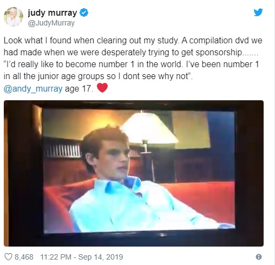Click the blue verified badge
Screen dimensions: 275x265
coord(84,13)
